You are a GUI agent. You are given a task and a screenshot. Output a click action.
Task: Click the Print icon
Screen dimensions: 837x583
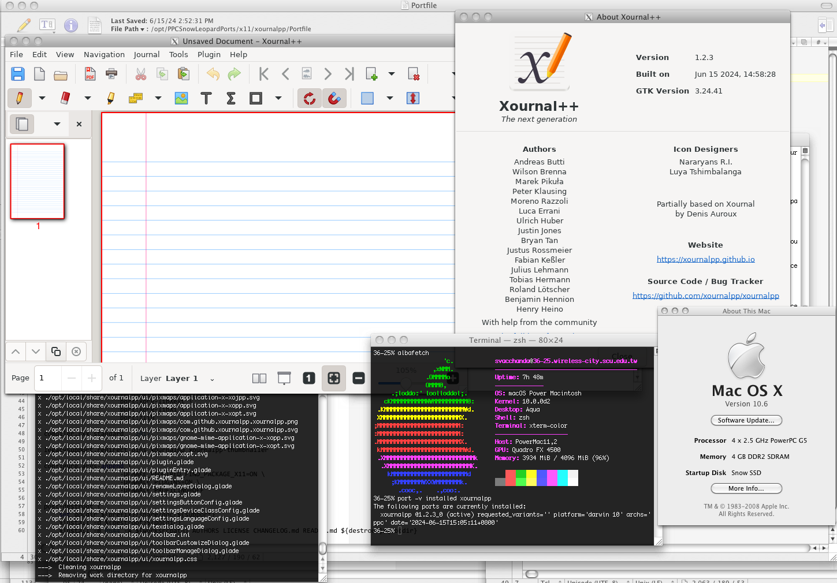point(111,73)
